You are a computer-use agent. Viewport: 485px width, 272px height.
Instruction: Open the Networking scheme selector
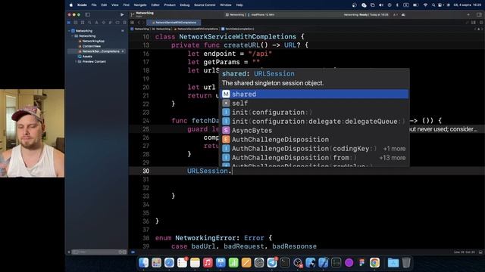236,14
